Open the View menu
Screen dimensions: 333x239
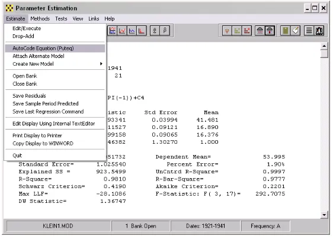(x=78, y=19)
